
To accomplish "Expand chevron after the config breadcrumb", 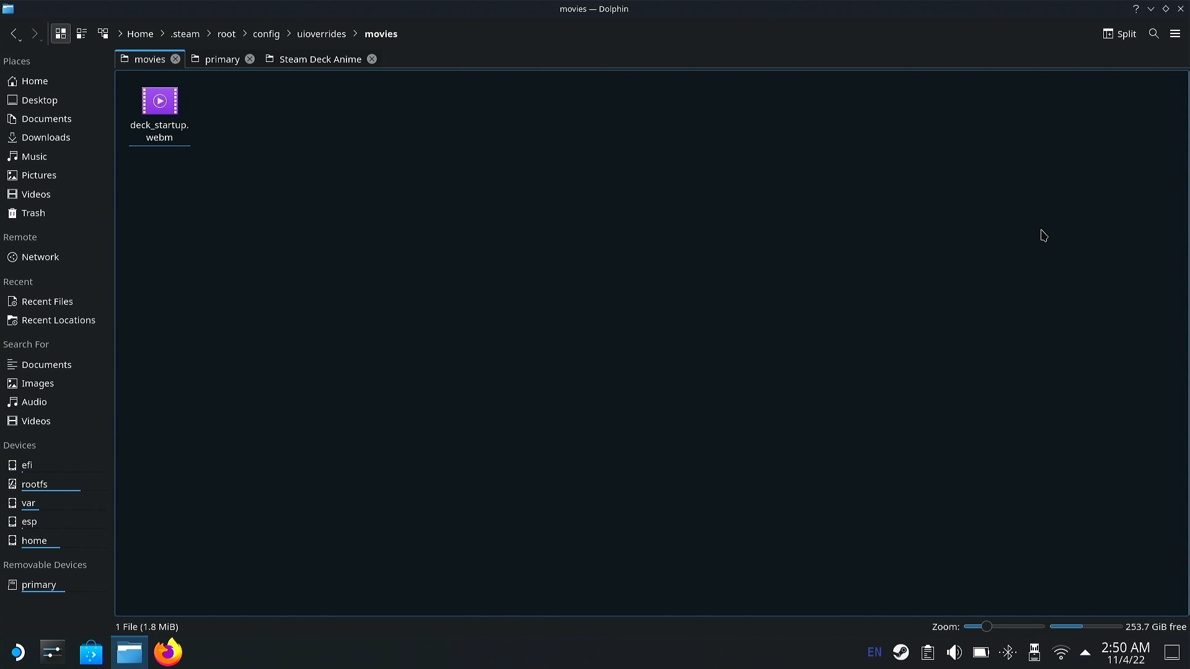I will coord(288,33).
